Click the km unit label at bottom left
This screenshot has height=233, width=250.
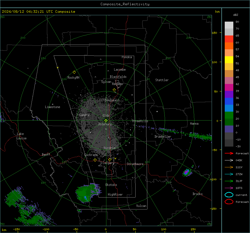pos(4,230)
